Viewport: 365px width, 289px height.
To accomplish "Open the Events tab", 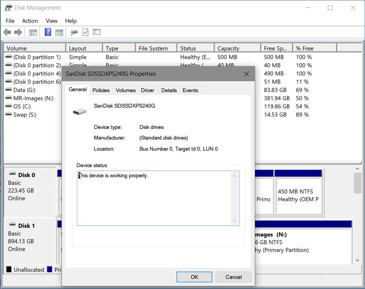I will click(x=190, y=90).
